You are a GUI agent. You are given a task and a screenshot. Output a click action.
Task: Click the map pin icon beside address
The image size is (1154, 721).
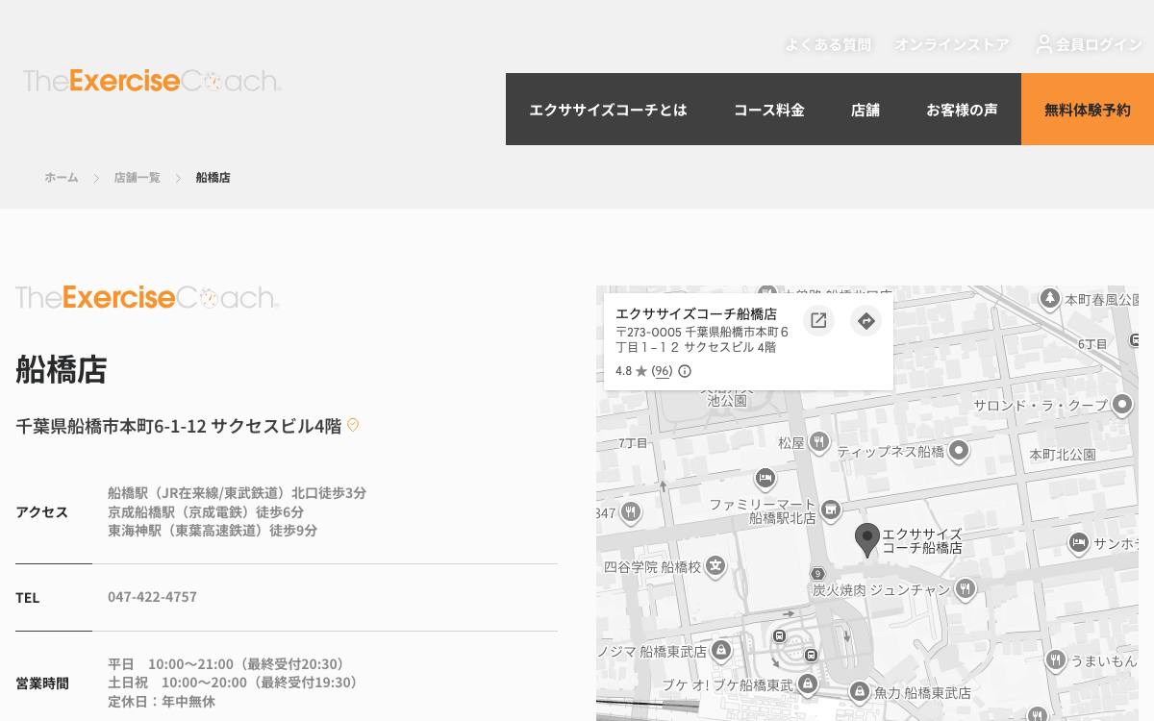click(x=353, y=425)
